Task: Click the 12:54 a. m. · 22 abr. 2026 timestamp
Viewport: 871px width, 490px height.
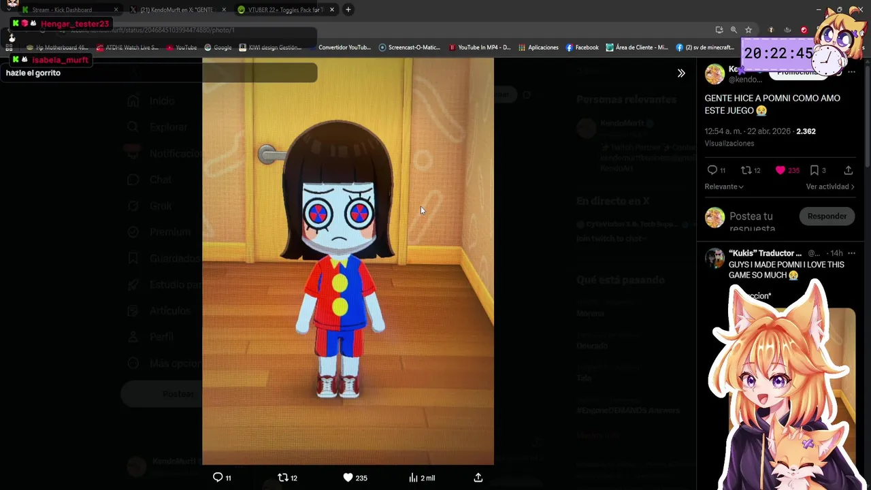Action: (747, 131)
